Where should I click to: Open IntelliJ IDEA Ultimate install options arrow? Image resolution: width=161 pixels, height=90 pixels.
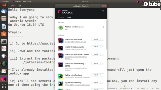point(102,39)
